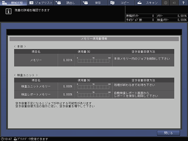Click the 検品レポートメモリー row label
188x141 pixels.
(36, 94)
